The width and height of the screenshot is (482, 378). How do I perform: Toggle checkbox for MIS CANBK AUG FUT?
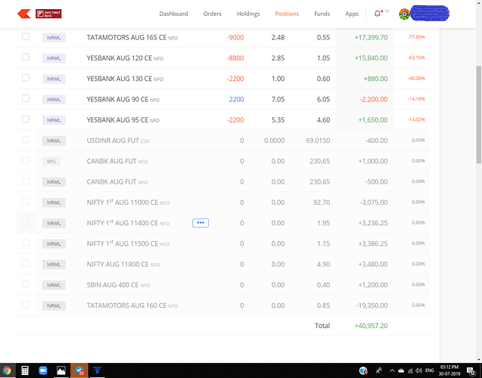(x=26, y=160)
